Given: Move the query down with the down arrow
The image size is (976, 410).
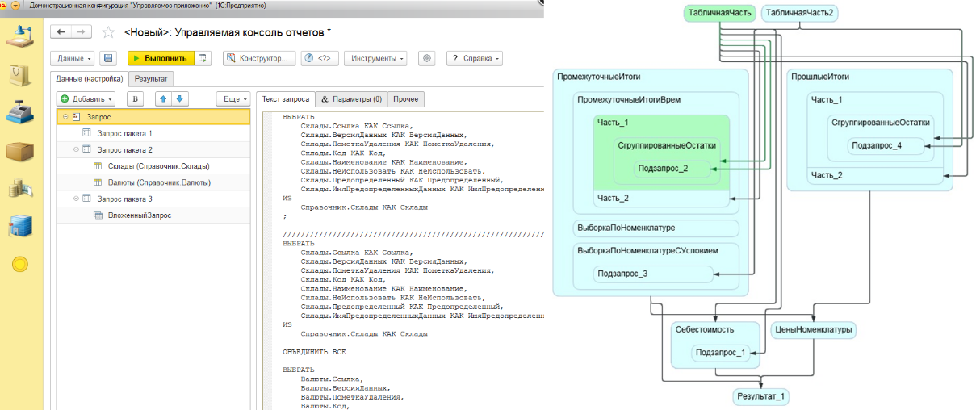Looking at the screenshot, I should click(x=179, y=98).
